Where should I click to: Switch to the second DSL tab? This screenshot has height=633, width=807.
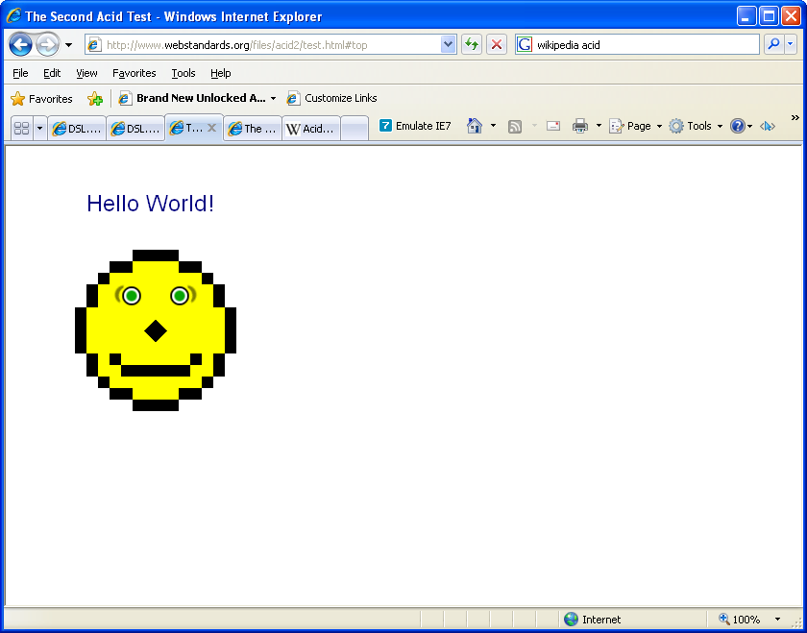(x=135, y=128)
